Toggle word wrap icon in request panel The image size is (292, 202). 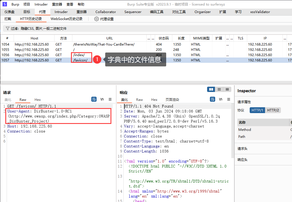tap(94, 99)
